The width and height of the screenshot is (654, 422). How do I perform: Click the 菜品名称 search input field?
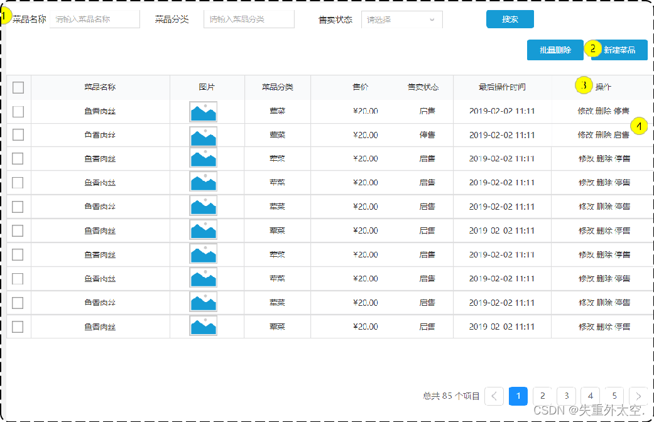pos(95,19)
